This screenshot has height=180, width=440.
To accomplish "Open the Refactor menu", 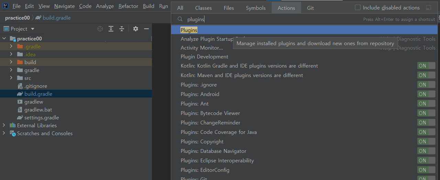I will click(128, 6).
